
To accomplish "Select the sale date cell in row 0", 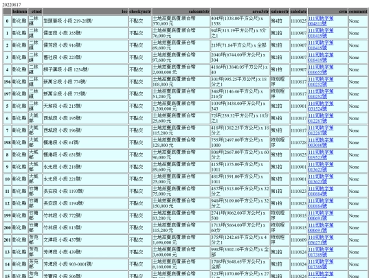I will pos(299,21).
